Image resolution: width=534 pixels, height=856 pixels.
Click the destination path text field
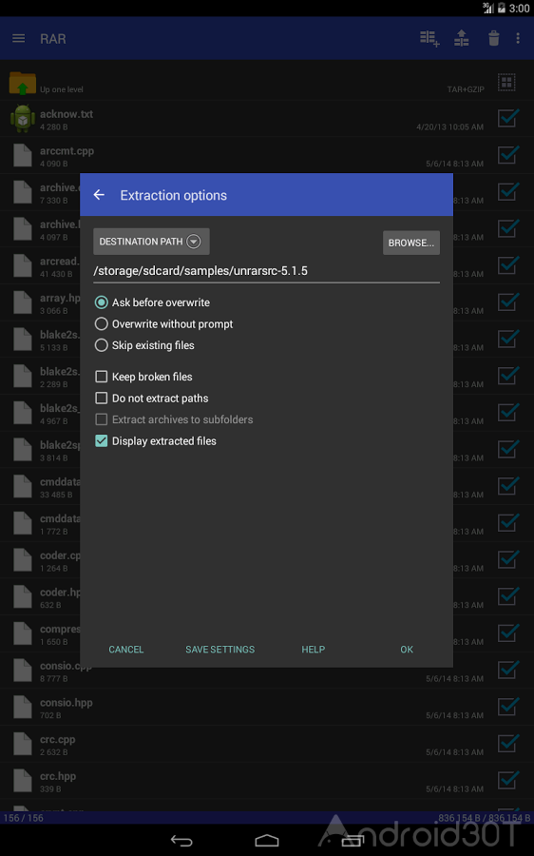(266, 271)
